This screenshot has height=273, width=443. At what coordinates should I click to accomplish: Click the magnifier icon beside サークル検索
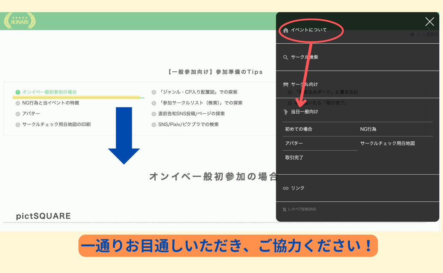(286, 58)
